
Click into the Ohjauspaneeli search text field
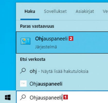pyautogui.click(x=62, y=97)
